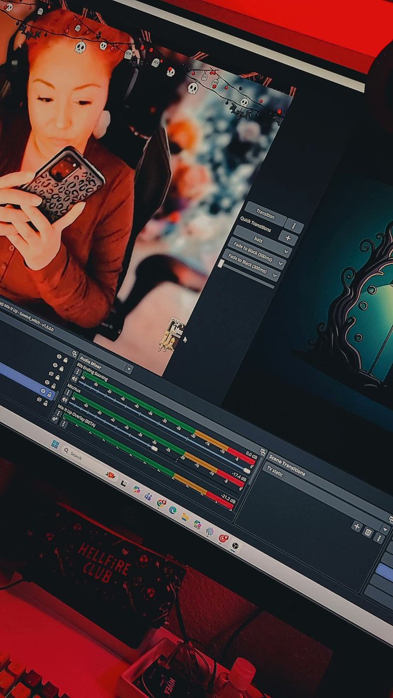Open Microsoft Teams from the taskbar
Viewport: 393px width, 698px height.
point(148,496)
